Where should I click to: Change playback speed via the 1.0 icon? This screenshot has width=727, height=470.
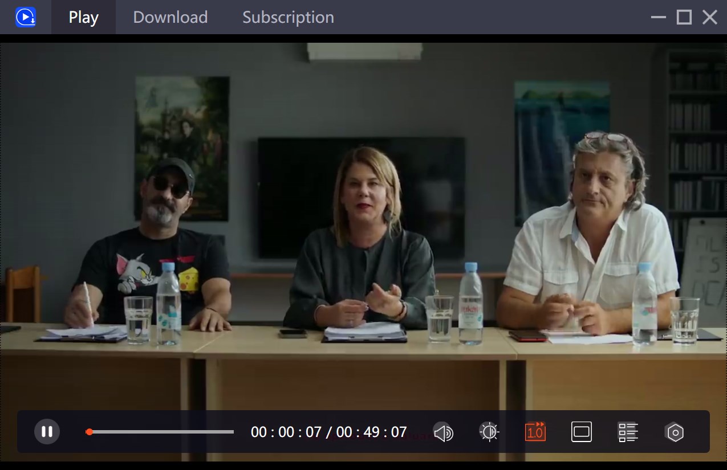(535, 432)
